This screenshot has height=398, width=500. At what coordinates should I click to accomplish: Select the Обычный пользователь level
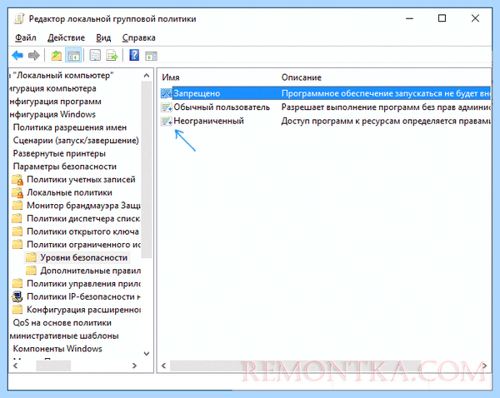point(222,107)
